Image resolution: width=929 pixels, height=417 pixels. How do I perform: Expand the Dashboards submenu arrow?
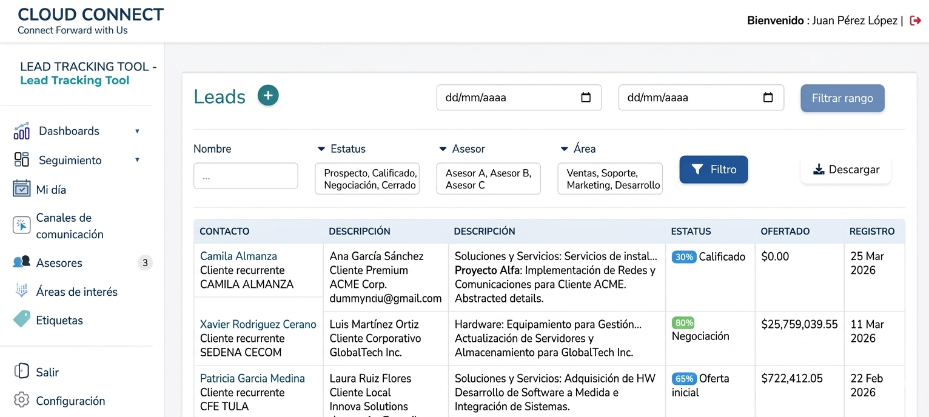(x=137, y=131)
